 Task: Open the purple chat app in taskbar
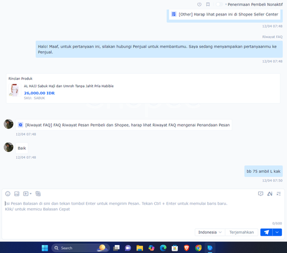coord(128,248)
